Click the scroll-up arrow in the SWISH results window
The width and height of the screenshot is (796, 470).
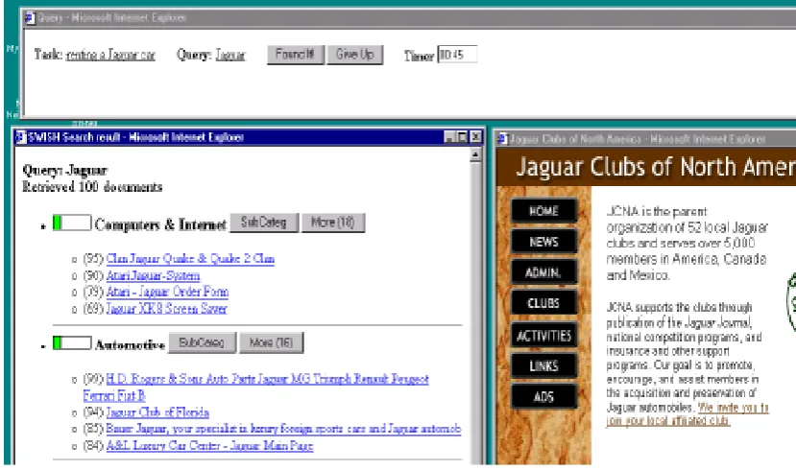475,154
